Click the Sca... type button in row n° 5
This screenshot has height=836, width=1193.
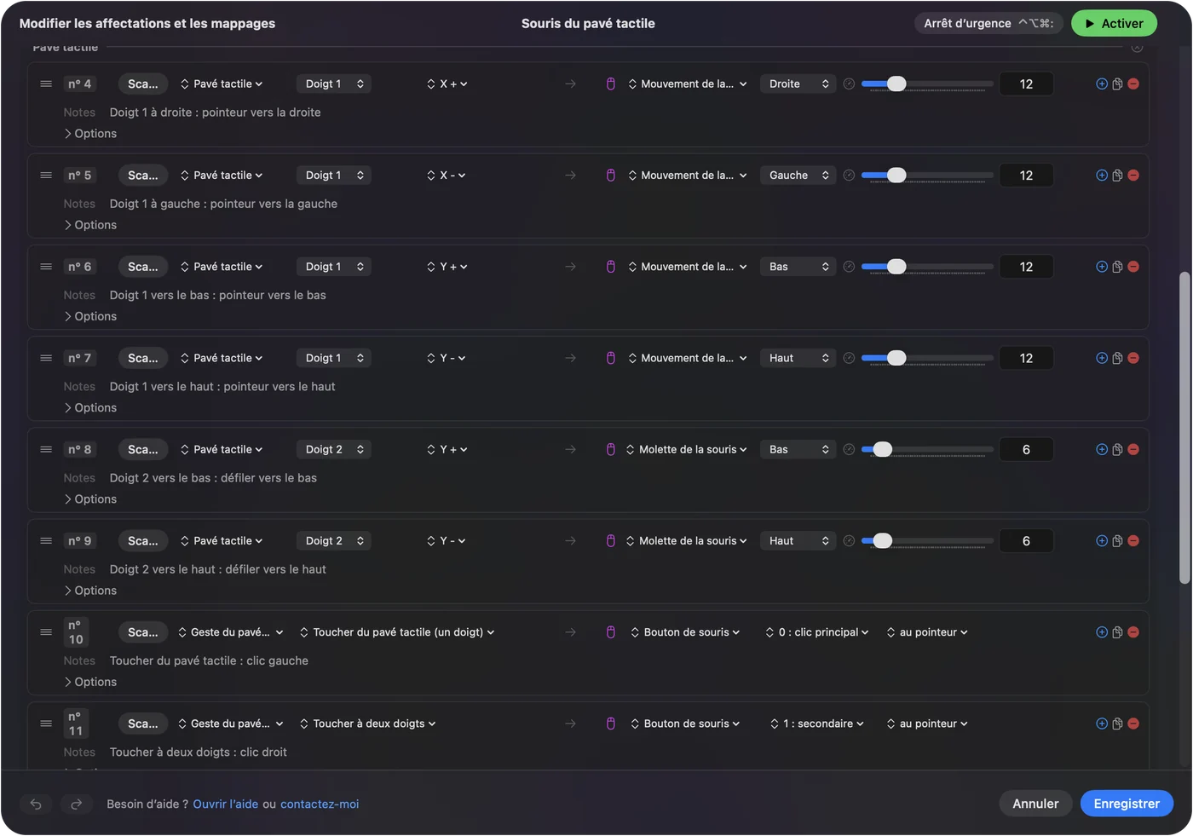click(143, 176)
